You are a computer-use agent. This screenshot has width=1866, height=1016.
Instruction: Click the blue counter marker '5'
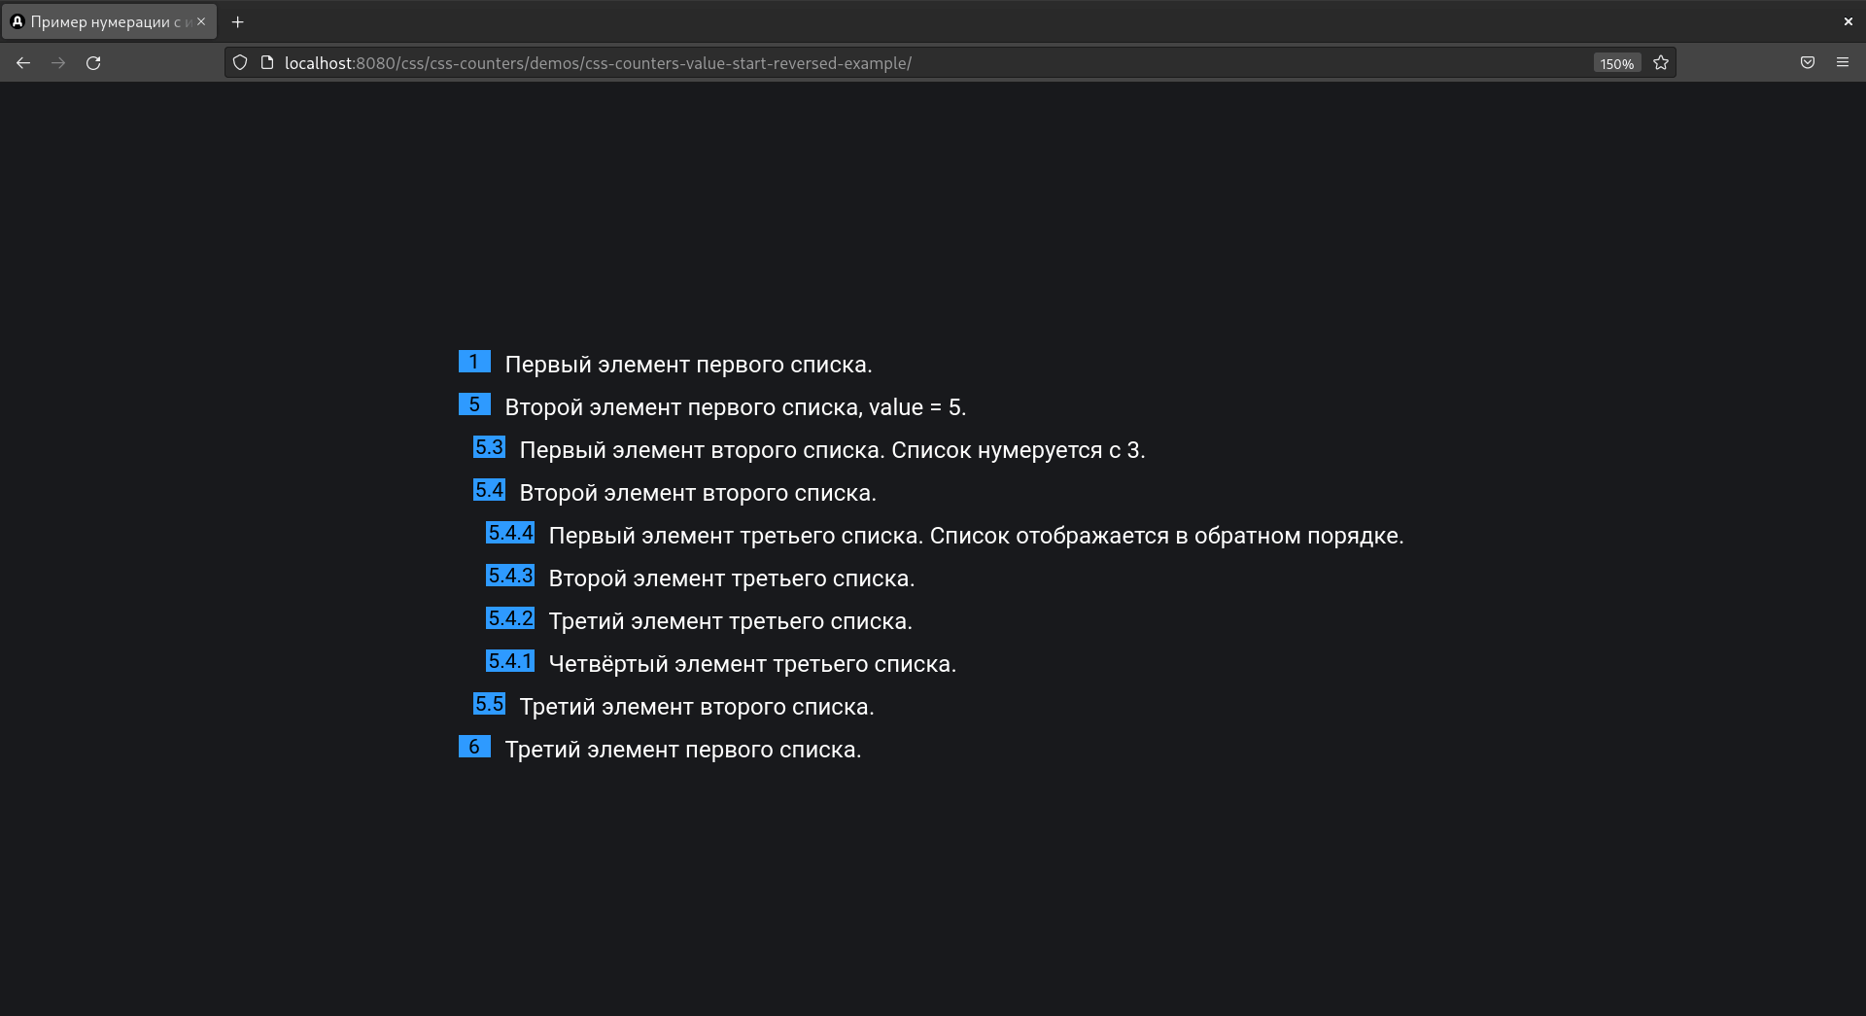click(x=474, y=404)
